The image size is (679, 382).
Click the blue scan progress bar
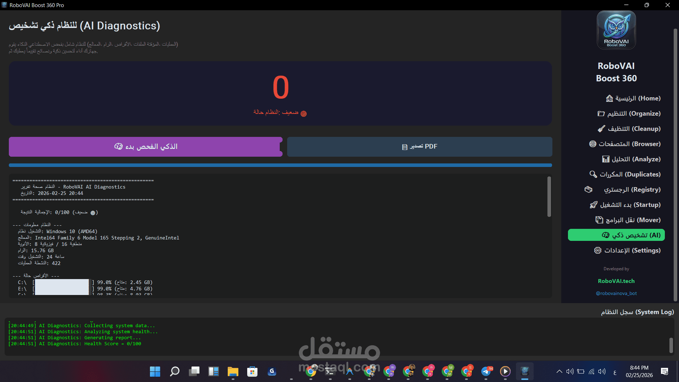coord(280,165)
